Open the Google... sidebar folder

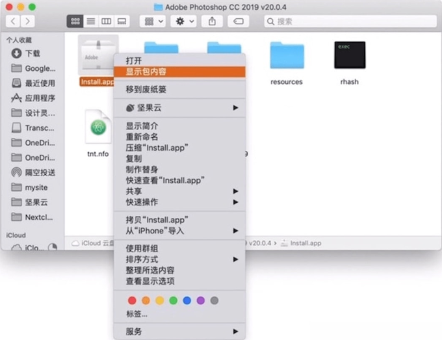coord(33,68)
